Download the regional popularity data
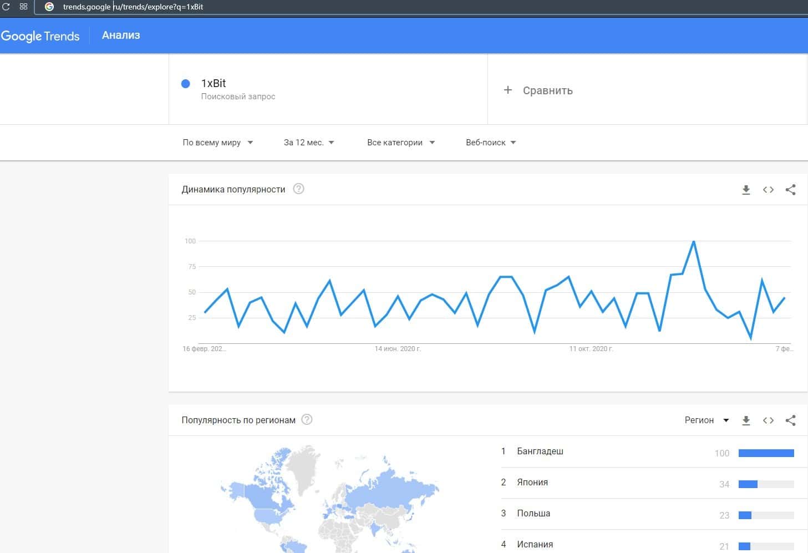This screenshot has height=553, width=808. click(x=746, y=420)
